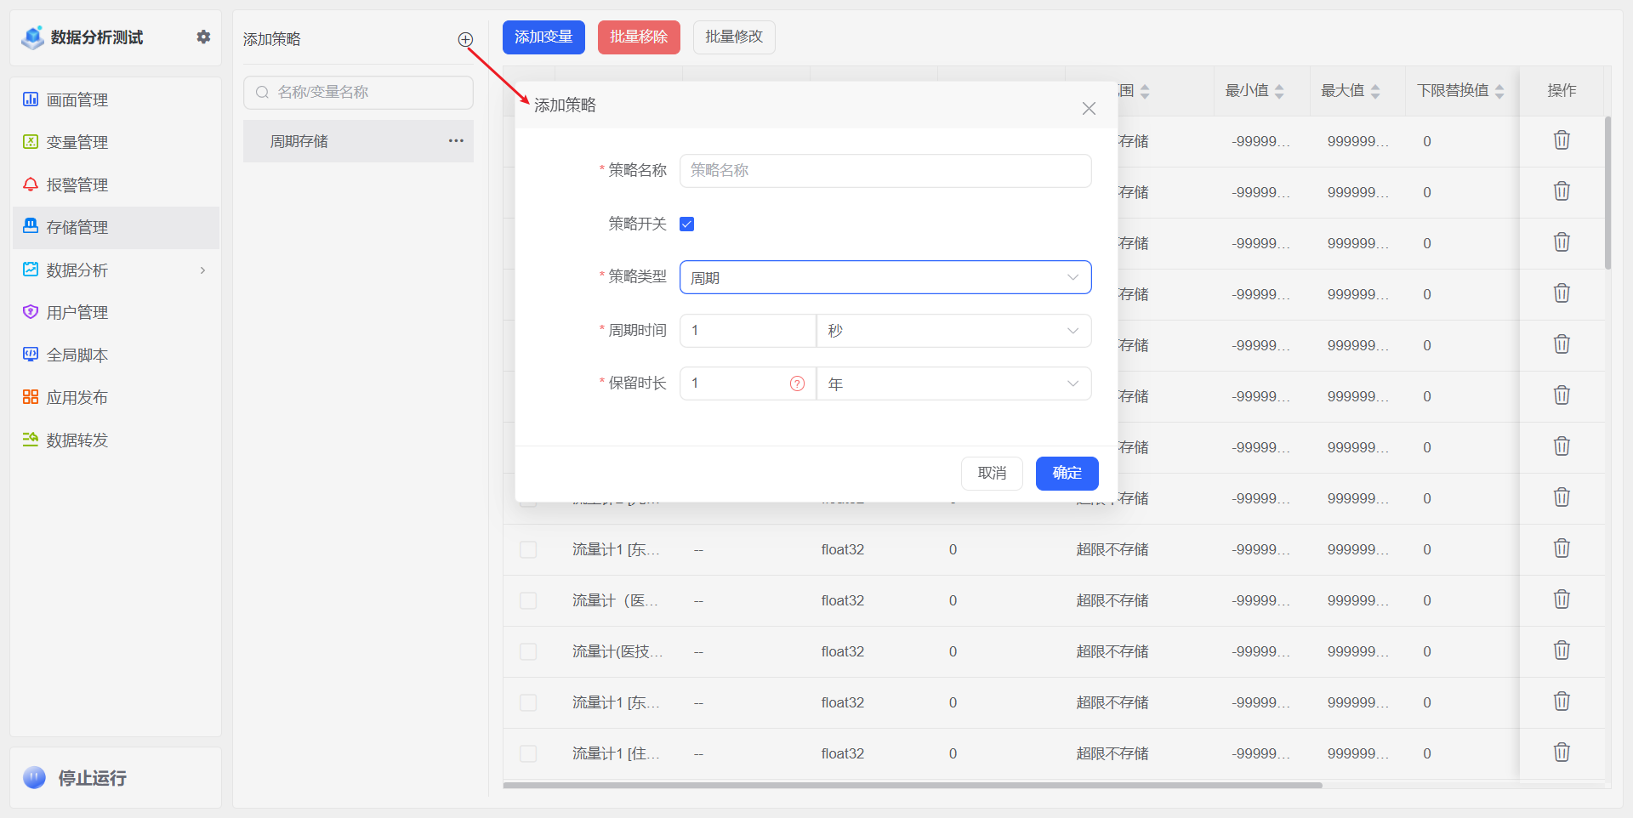Click the 停止运行 pause icon
1633x818 pixels.
click(33, 777)
